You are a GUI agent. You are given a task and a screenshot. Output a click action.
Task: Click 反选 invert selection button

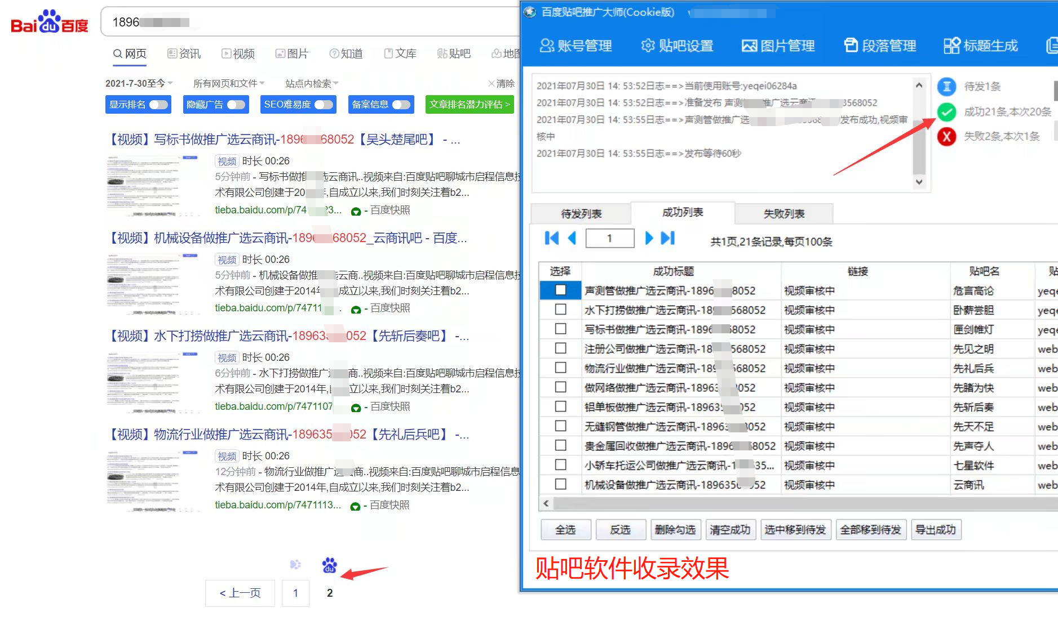click(620, 530)
